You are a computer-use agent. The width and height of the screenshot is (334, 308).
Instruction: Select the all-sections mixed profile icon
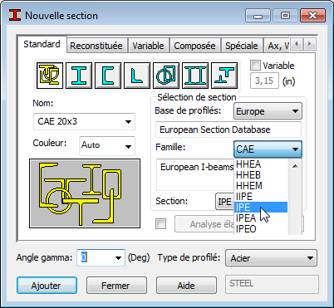(50, 76)
